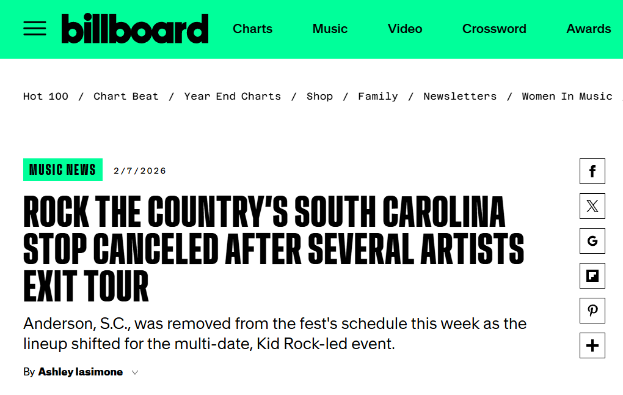Share article on X

pos(592,206)
